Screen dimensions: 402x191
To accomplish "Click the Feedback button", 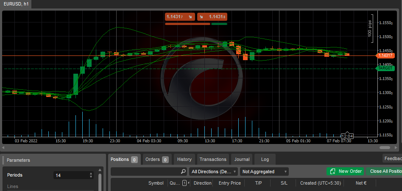I will (392, 158).
